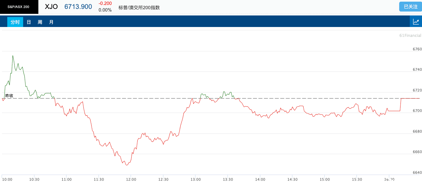Select the 10:00 time axis marker
Screen dimensions: 422x185
click(7, 179)
